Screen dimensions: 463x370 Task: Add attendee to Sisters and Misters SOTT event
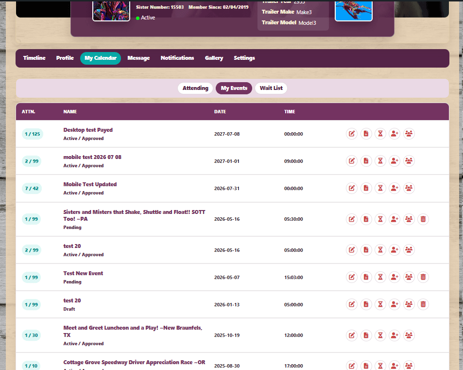click(x=394, y=219)
